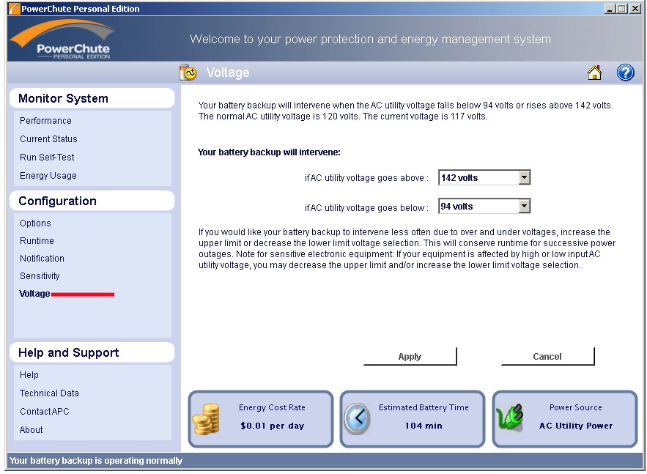Click the Help and Support section header
Viewport: 647px width, 474px height.
[x=92, y=352]
